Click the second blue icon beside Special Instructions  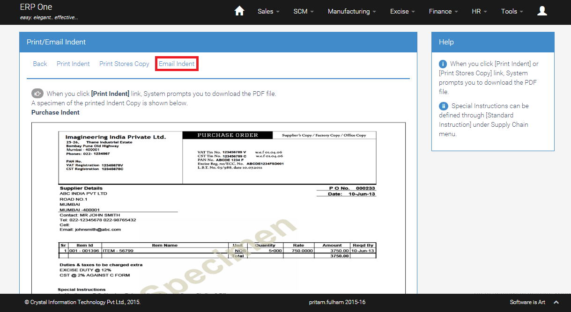pos(443,106)
